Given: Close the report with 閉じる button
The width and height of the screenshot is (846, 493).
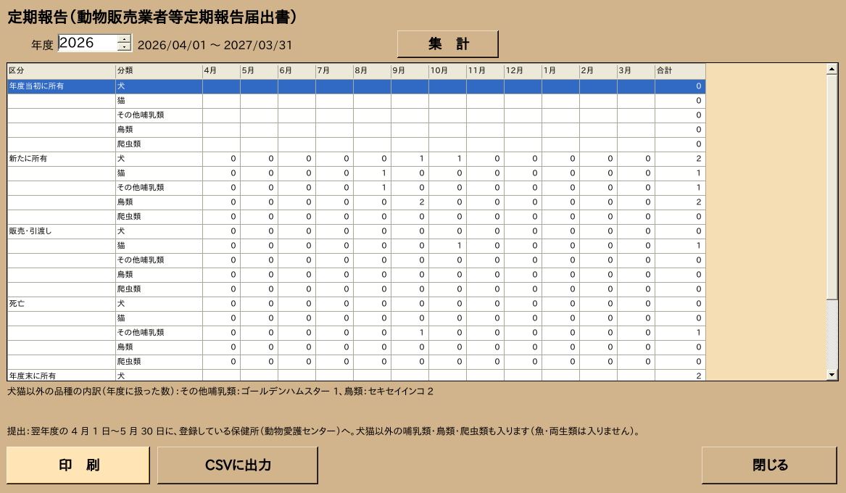Looking at the screenshot, I should pos(769,465).
